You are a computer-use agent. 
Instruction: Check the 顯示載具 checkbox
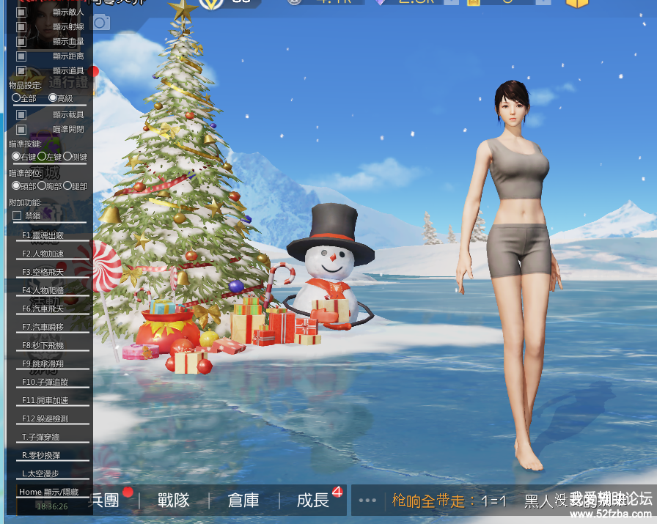(x=21, y=115)
